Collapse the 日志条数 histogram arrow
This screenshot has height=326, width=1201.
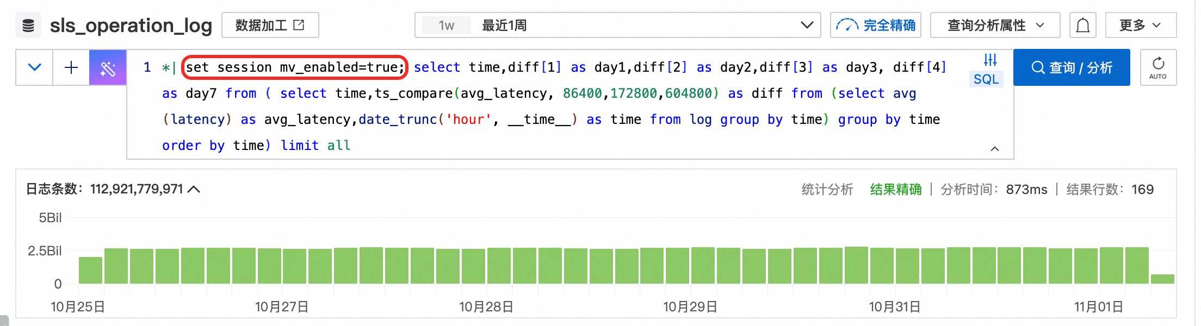coord(194,189)
